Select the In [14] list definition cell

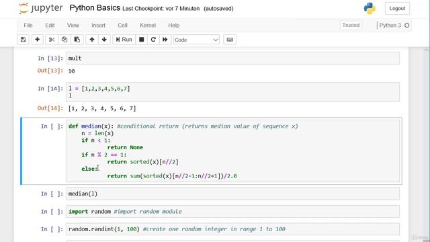[x=232, y=92]
